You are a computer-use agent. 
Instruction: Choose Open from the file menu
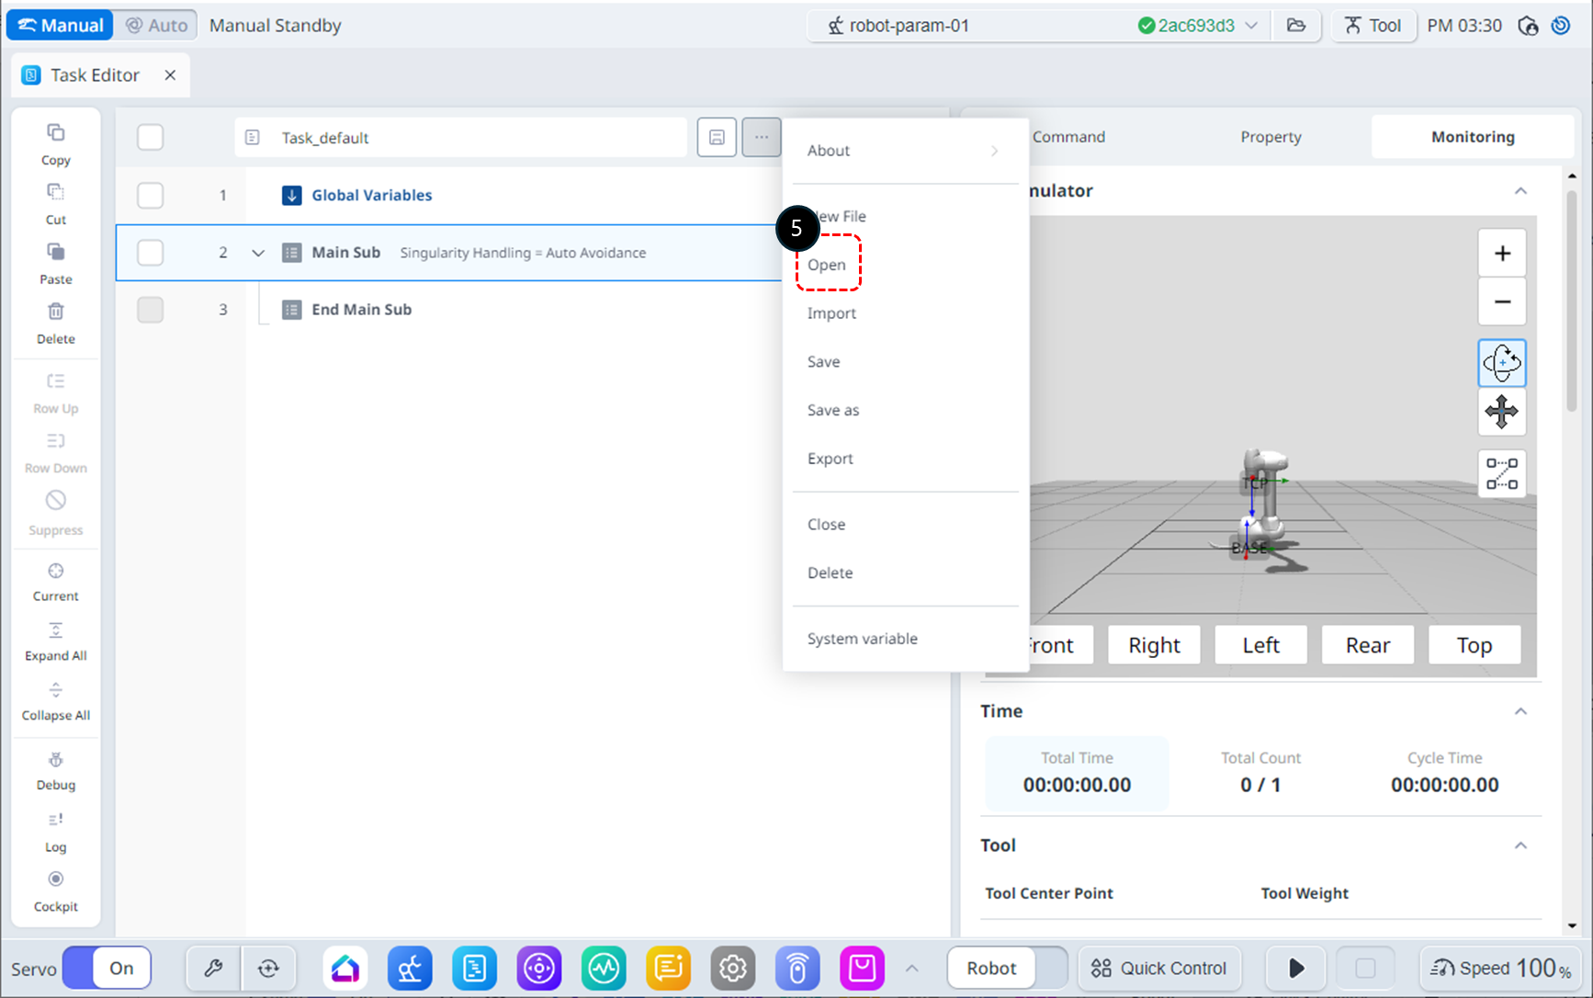827,265
